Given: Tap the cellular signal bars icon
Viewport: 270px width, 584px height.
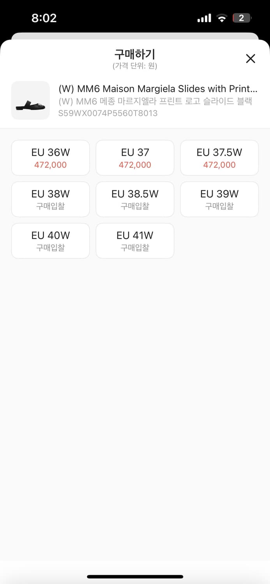Looking at the screenshot, I should point(205,18).
